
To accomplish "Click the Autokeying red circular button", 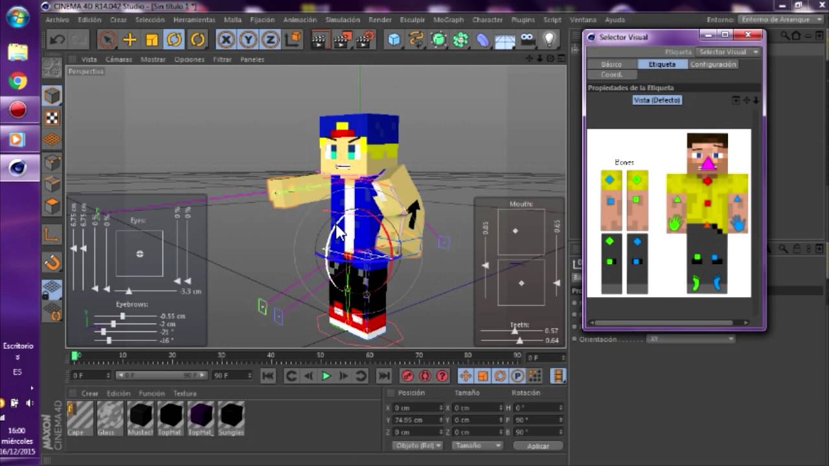I will pyautogui.click(x=425, y=376).
